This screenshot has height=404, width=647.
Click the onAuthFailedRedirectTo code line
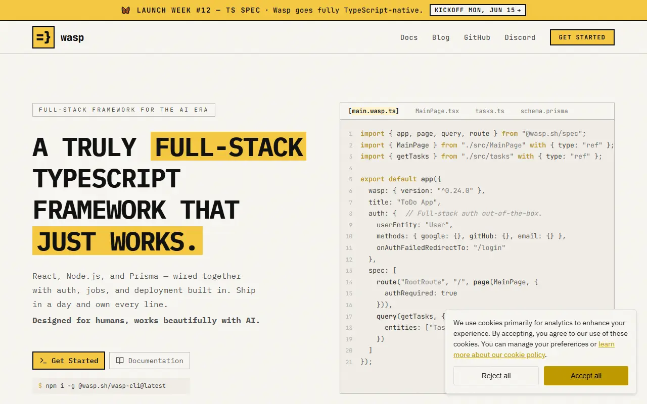(441, 247)
